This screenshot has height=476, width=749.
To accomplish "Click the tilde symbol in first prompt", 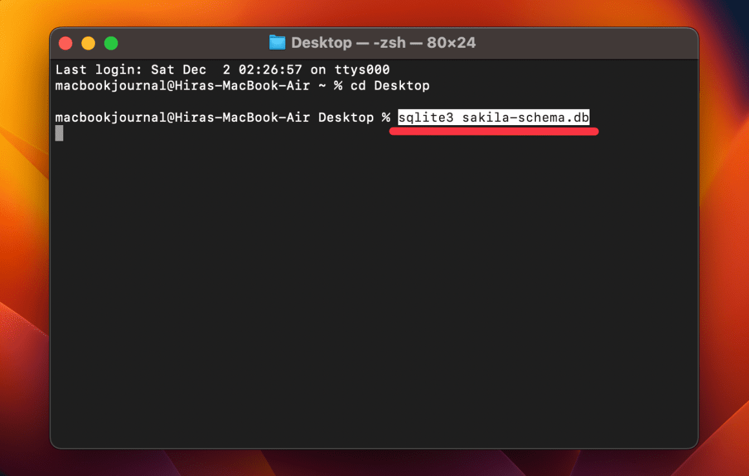I will click(322, 86).
